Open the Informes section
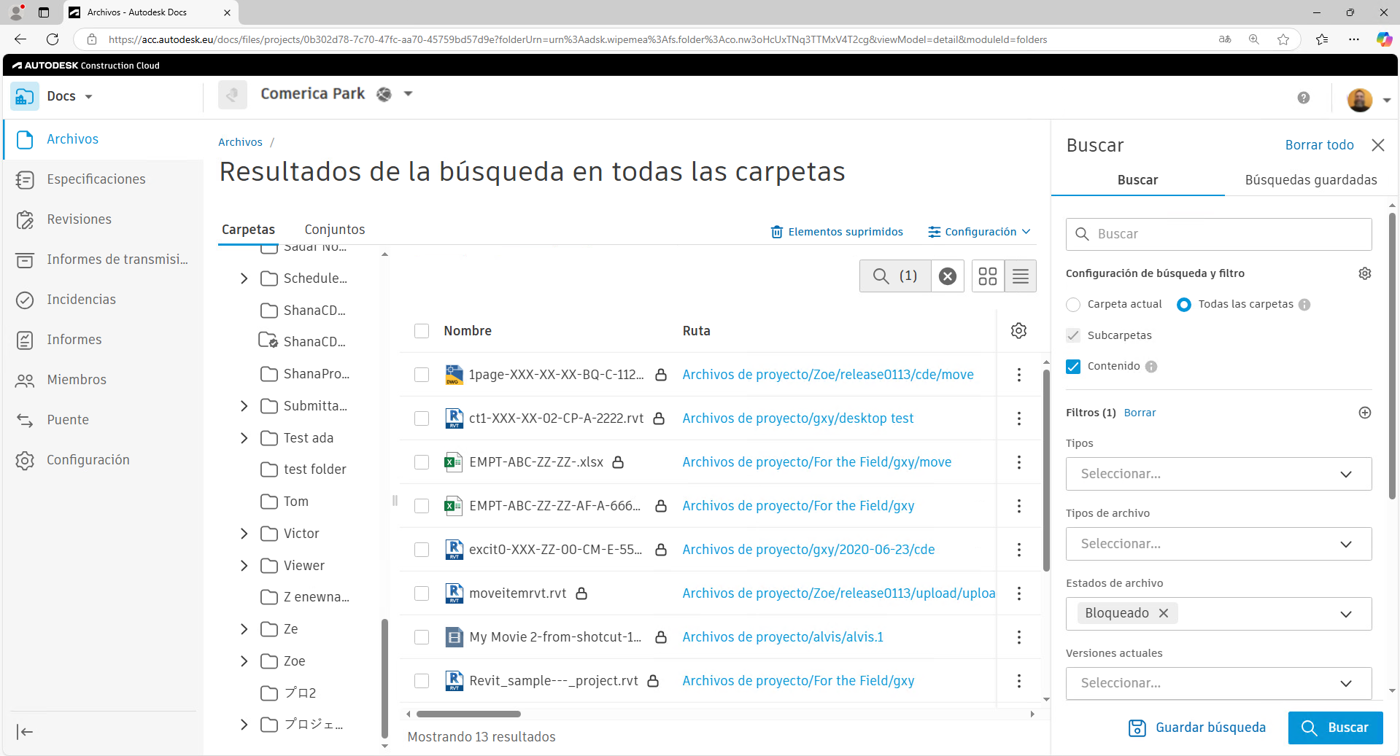Viewport: 1400px width, 756px height. coord(74,339)
